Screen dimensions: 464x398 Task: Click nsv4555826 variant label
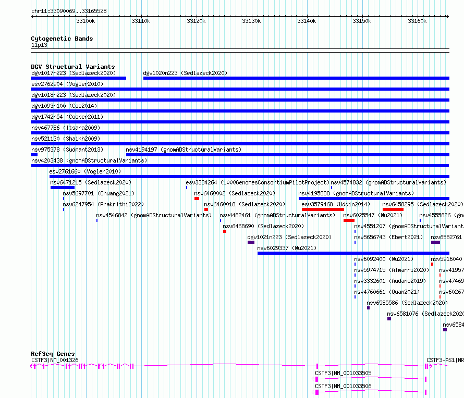[441, 215]
